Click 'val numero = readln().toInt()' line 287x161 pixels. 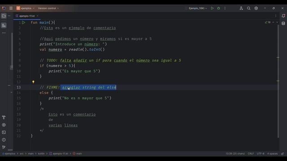(72, 50)
